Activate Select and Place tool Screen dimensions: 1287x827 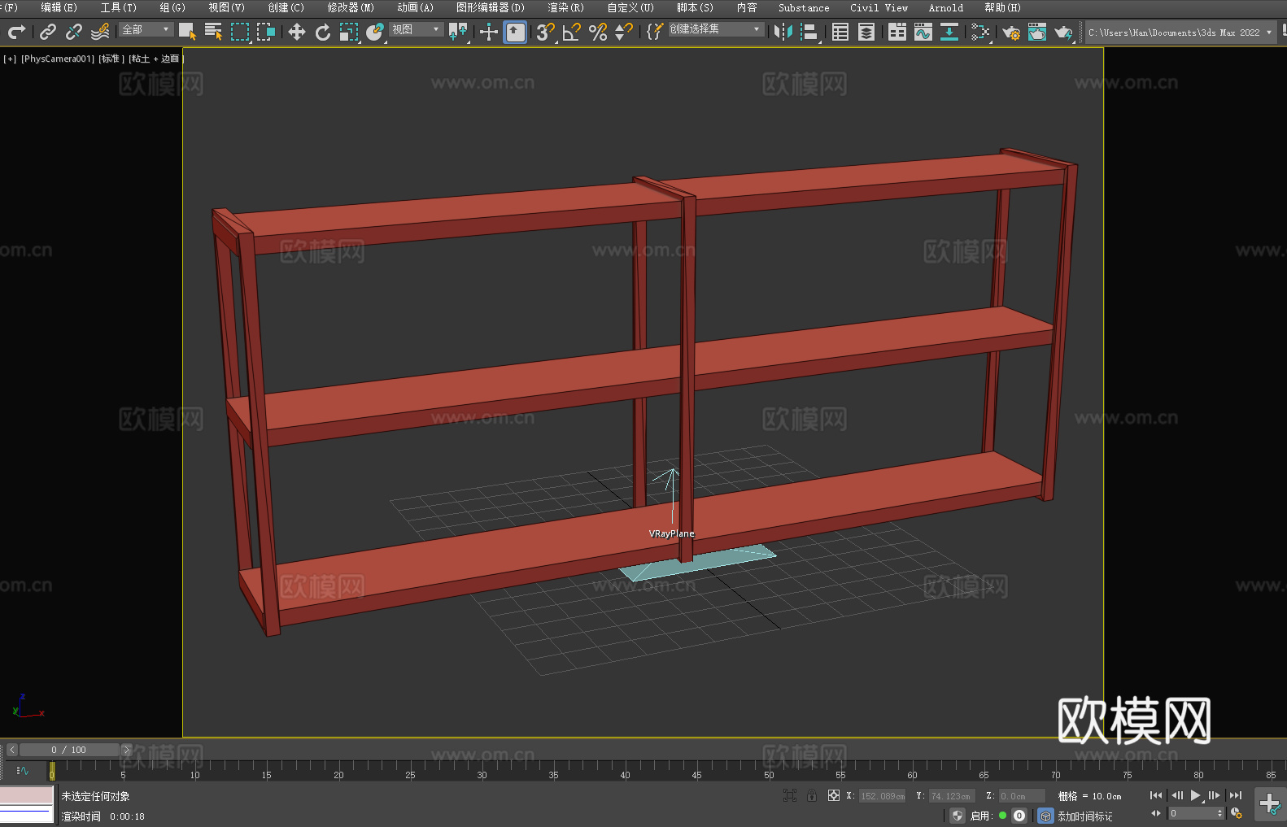click(x=375, y=32)
